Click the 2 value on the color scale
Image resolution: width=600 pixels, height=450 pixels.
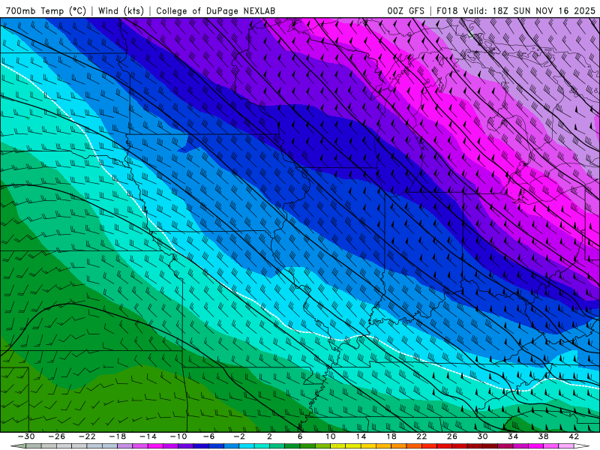click(x=270, y=436)
